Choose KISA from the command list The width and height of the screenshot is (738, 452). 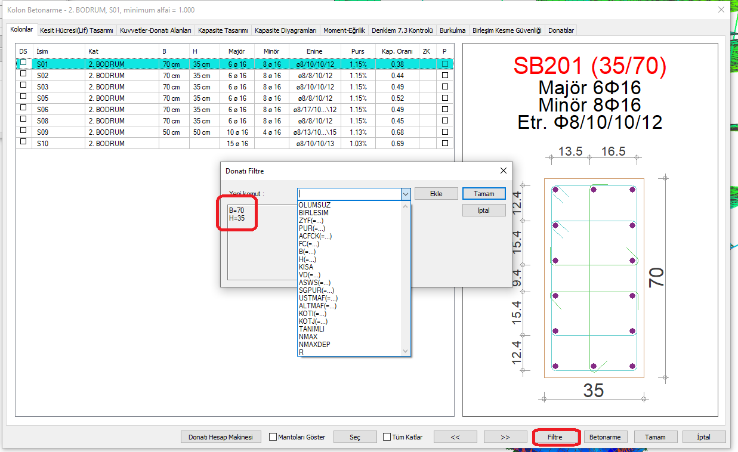306,267
